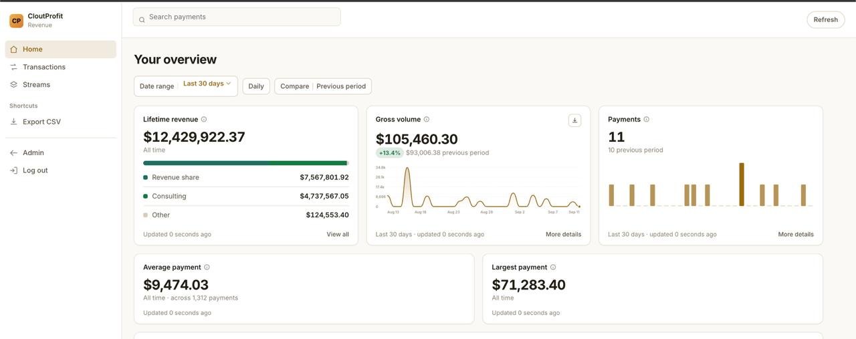Focus the Search payments field

(x=237, y=17)
